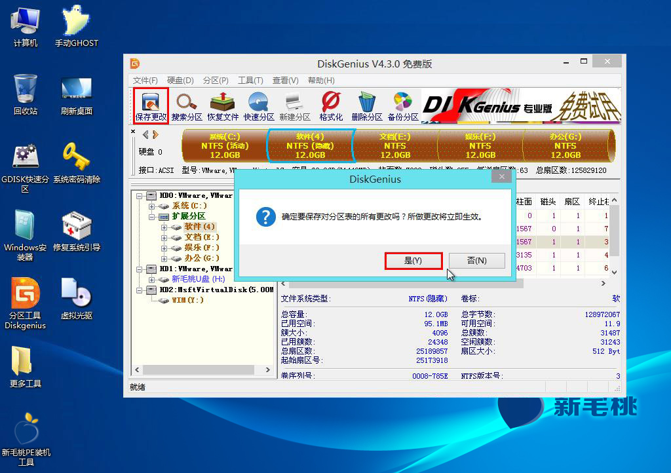Screen dimensions: 671x473
Task: Click the 保存更改 save changes toolbar icon
Action: click(x=151, y=106)
